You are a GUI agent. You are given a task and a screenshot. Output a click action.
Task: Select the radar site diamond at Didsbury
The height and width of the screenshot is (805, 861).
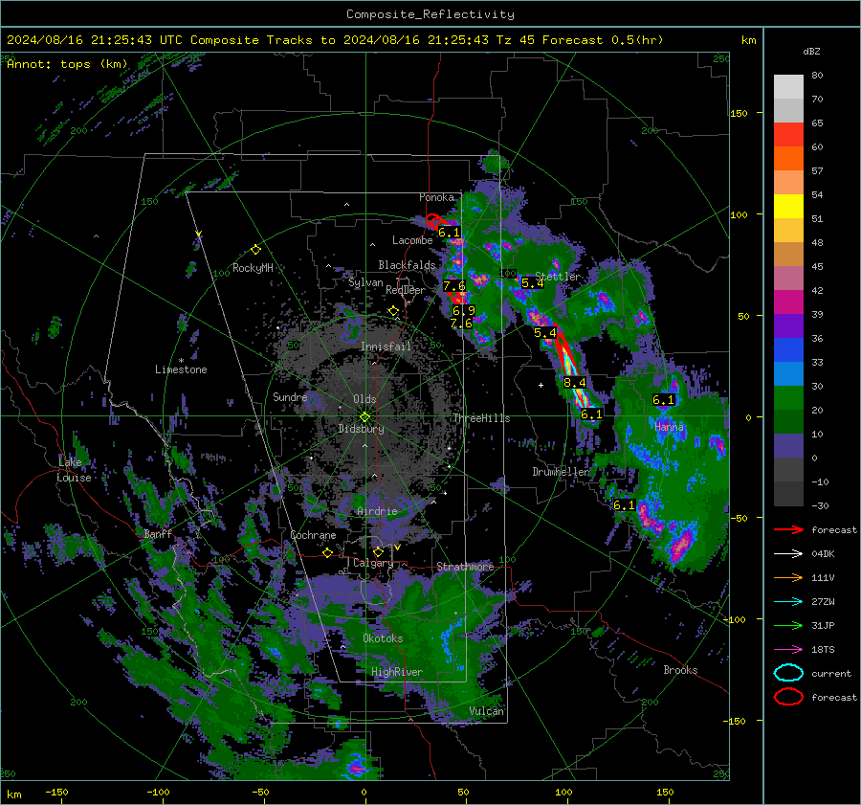[364, 417]
